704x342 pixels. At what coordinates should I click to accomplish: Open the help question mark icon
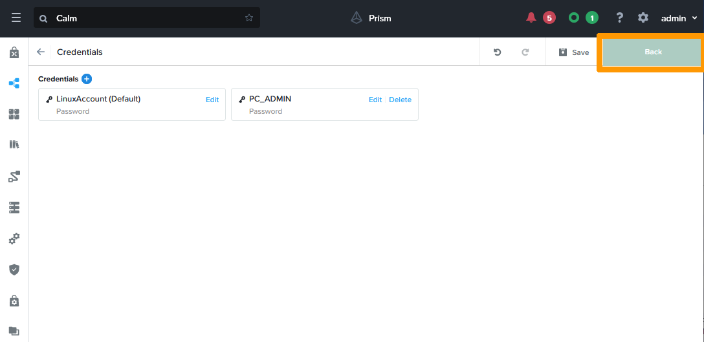(x=619, y=18)
